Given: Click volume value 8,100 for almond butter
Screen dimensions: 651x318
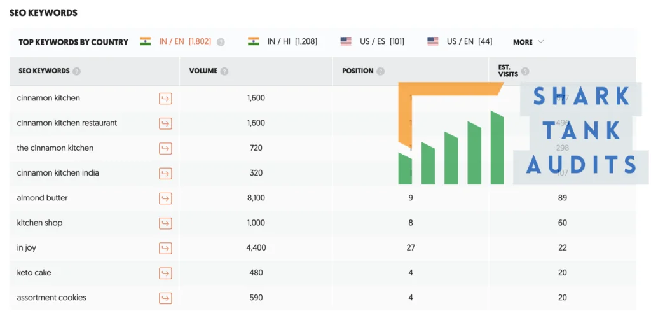Looking at the screenshot, I should pos(256,198).
